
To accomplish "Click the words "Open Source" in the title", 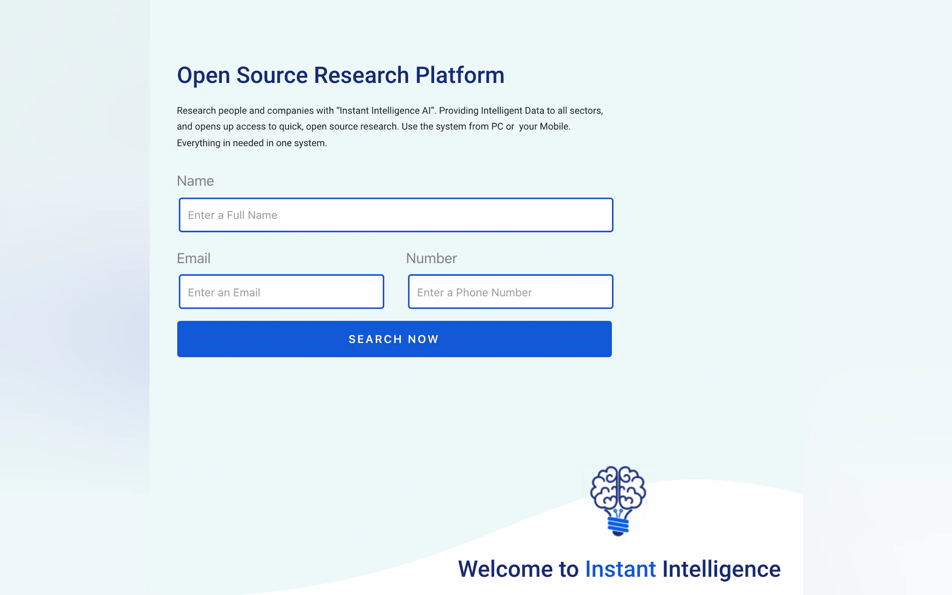I will 242,75.
